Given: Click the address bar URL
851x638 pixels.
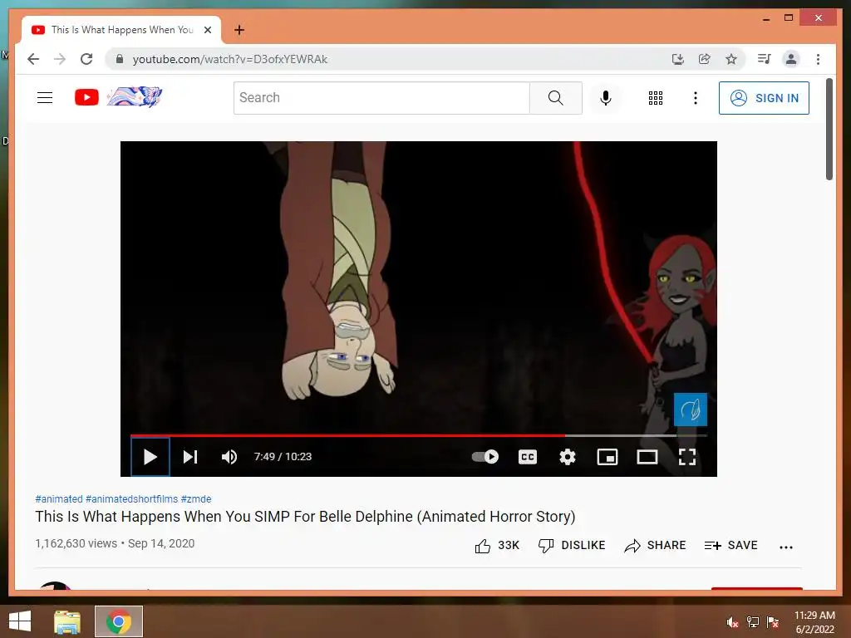Looking at the screenshot, I should 229,59.
